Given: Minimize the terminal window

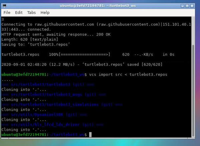Looking at the screenshot, I should coord(182,6).
